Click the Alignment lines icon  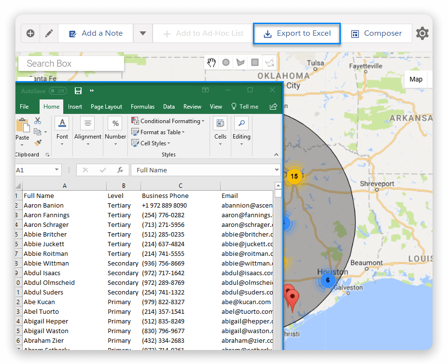[x=88, y=124]
